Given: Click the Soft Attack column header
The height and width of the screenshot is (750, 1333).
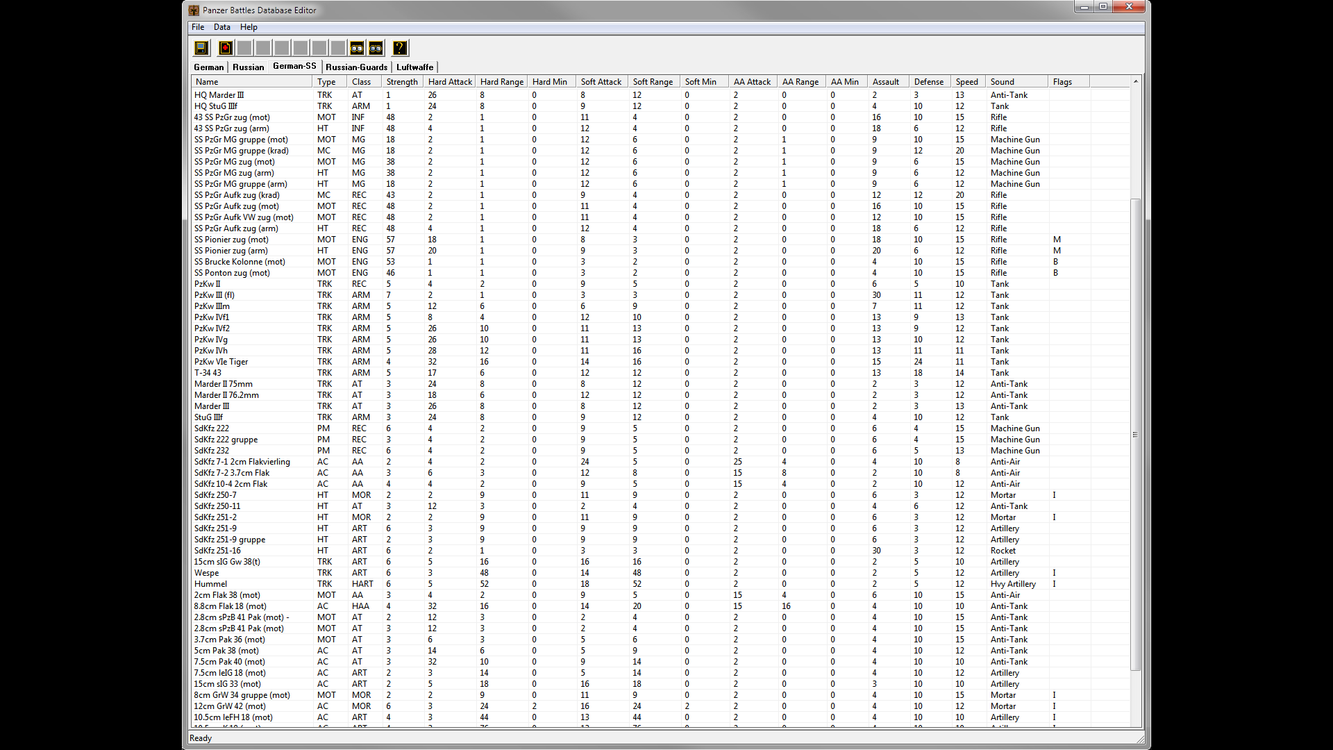Looking at the screenshot, I should (603, 82).
